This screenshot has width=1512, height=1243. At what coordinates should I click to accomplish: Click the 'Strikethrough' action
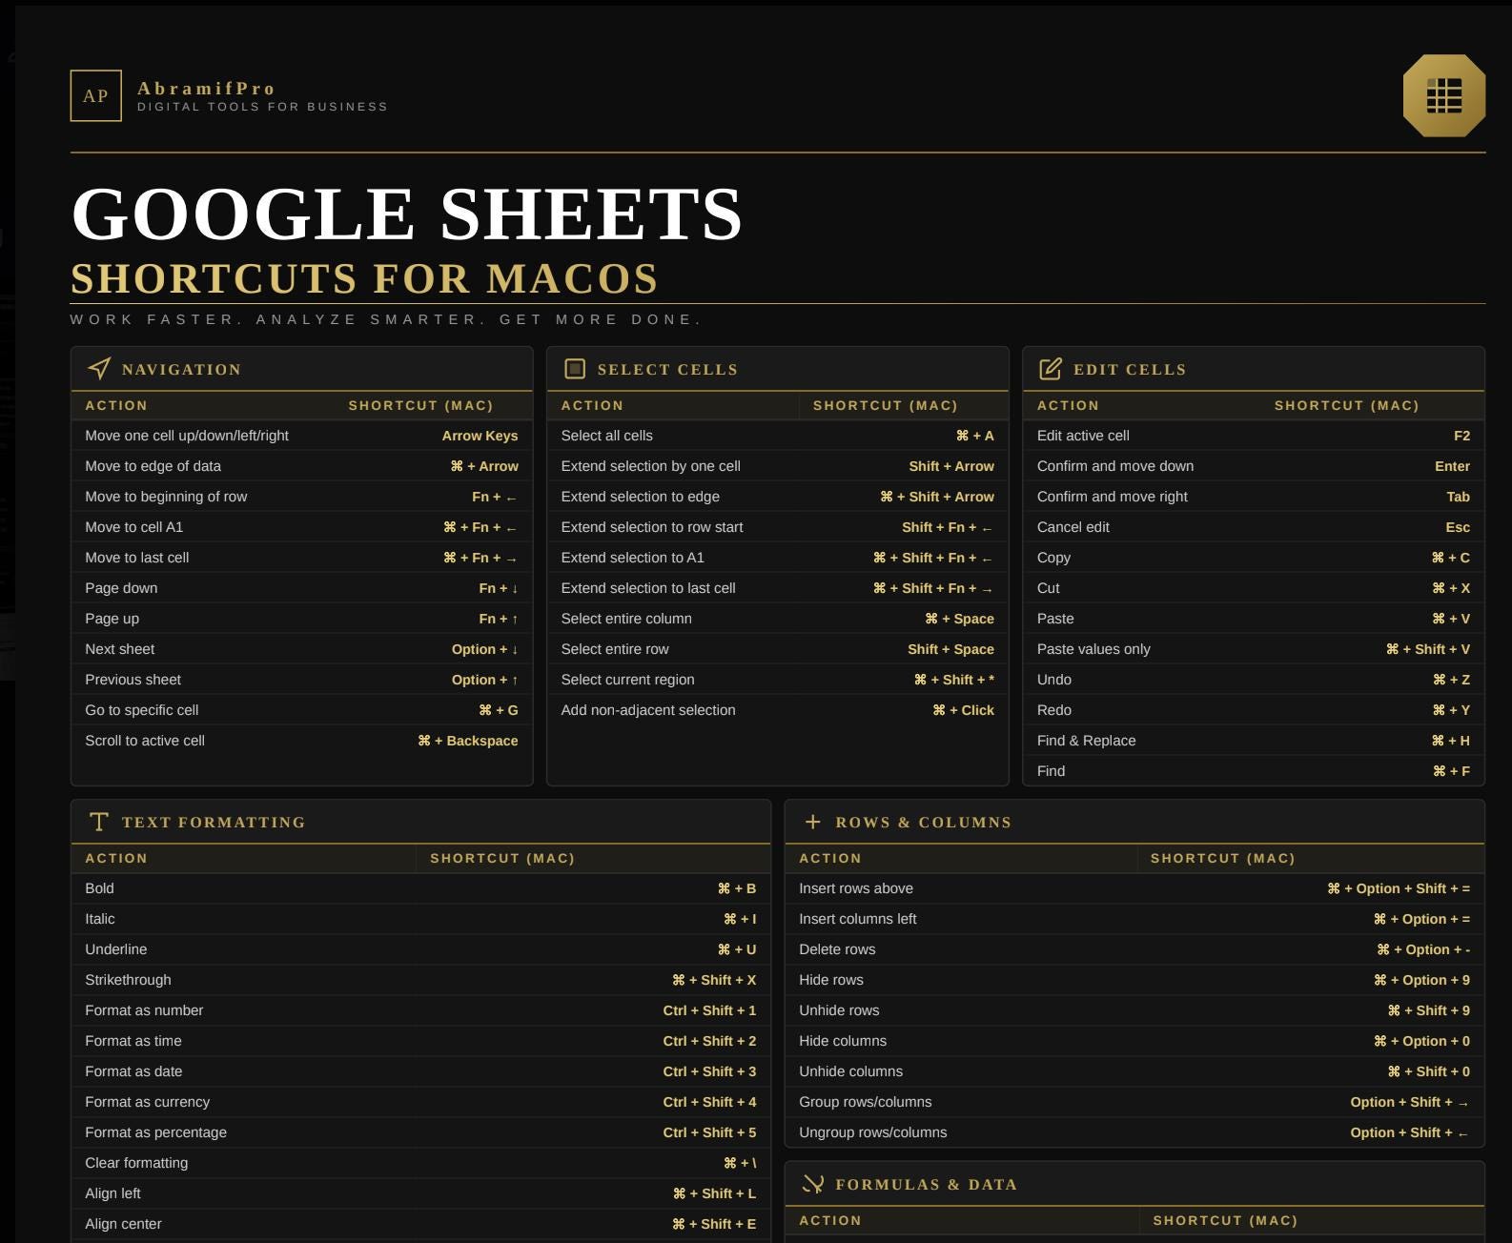click(x=128, y=980)
